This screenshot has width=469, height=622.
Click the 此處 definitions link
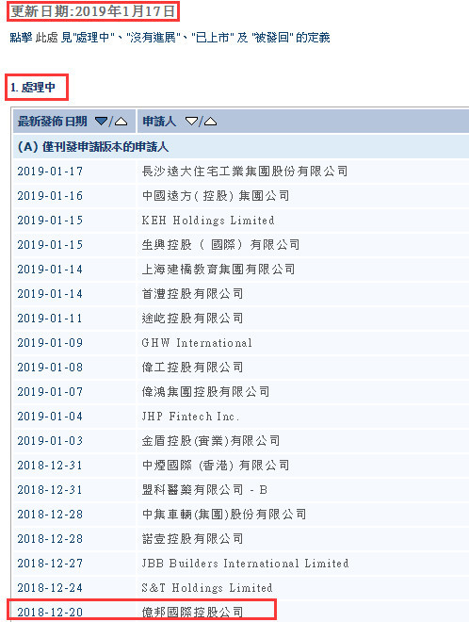47,38
